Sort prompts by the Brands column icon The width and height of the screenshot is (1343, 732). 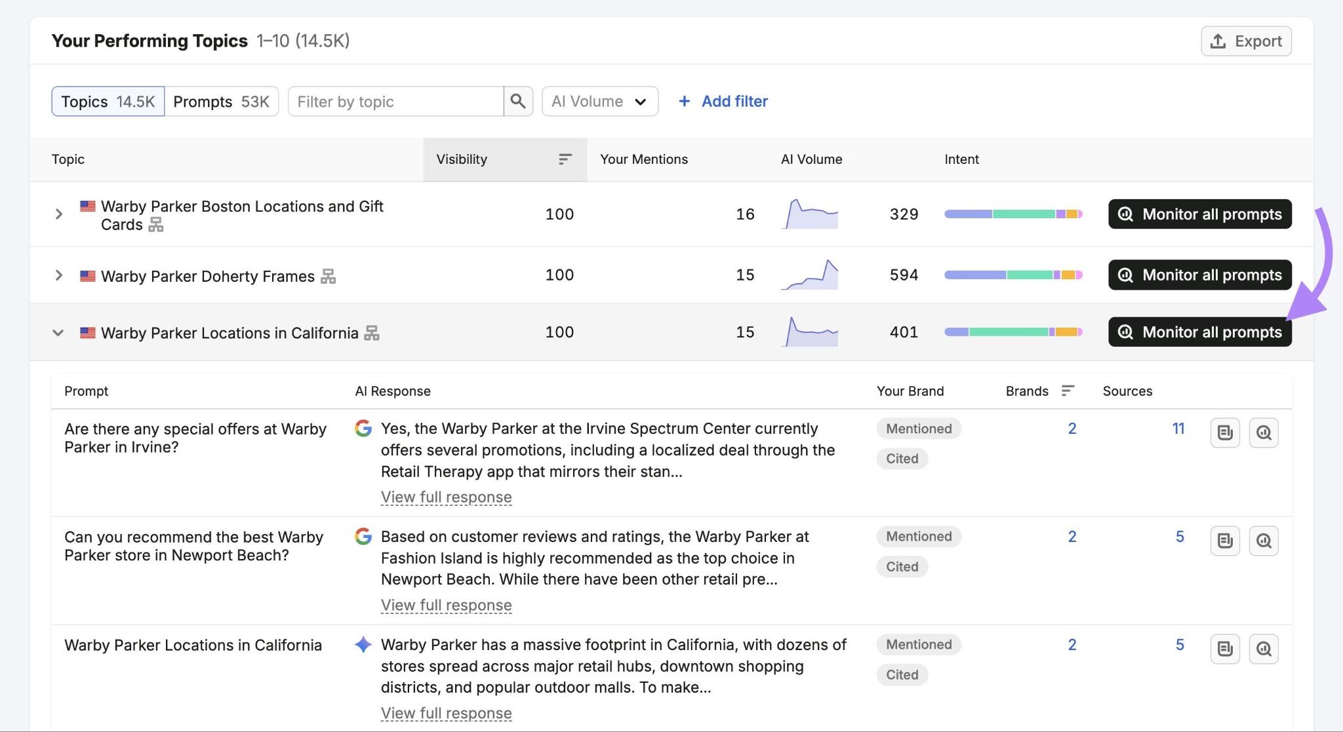click(1068, 391)
